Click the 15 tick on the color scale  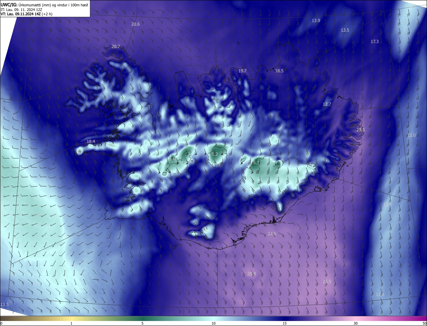285,323
